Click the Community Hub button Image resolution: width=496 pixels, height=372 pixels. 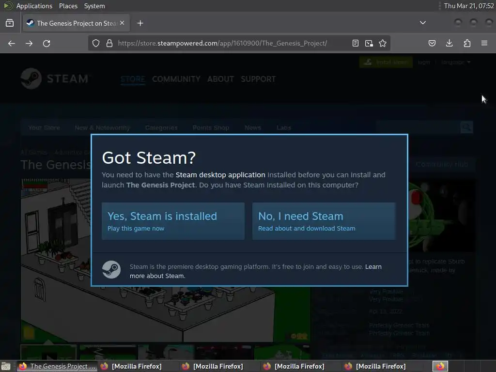(442, 165)
